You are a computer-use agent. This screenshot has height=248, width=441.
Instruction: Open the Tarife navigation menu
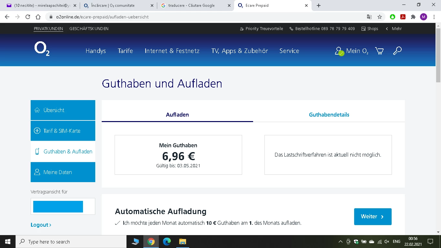(125, 51)
